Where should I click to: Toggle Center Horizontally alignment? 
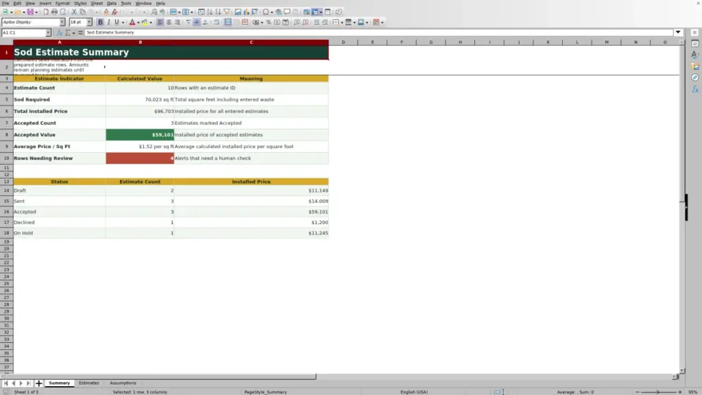169,22
